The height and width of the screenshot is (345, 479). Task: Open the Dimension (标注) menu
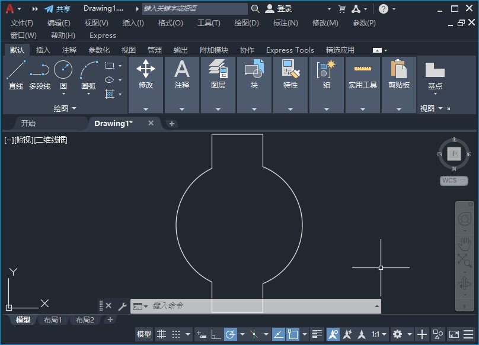(285, 23)
